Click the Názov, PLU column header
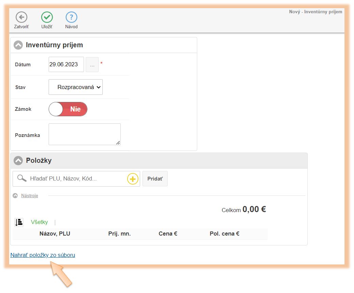Image resolution: width=354 pixels, height=293 pixels. (x=55, y=234)
